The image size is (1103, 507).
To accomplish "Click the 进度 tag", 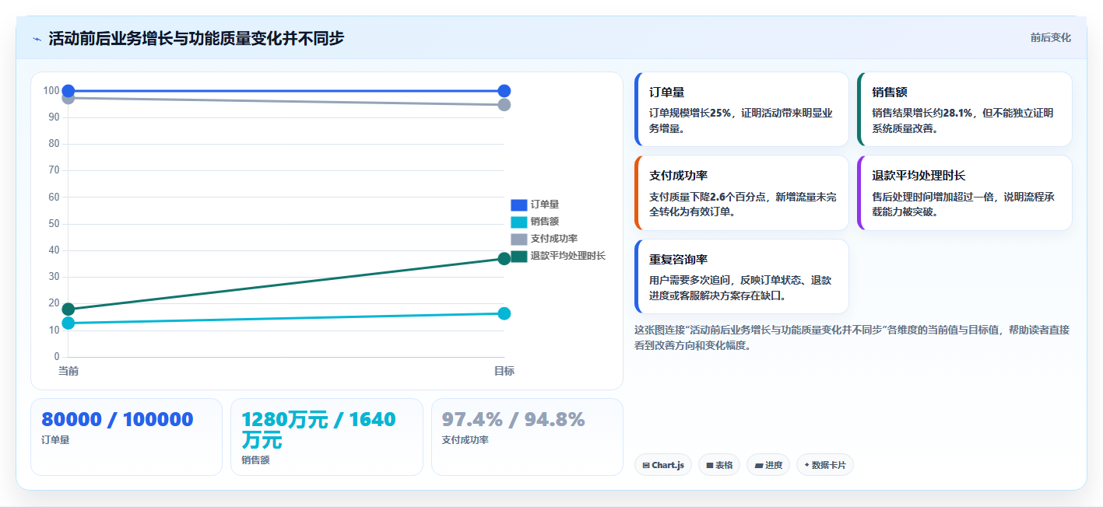I will click(768, 465).
